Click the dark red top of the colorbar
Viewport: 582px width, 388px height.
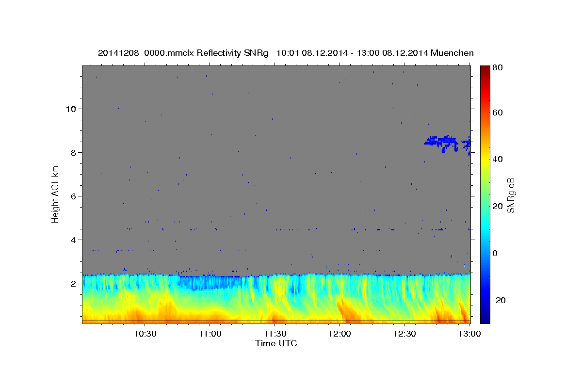pos(485,69)
